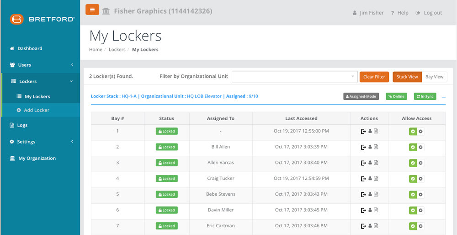Click the Assigned-Mode badge
This screenshot has width=457, height=235.
pyautogui.click(x=361, y=97)
